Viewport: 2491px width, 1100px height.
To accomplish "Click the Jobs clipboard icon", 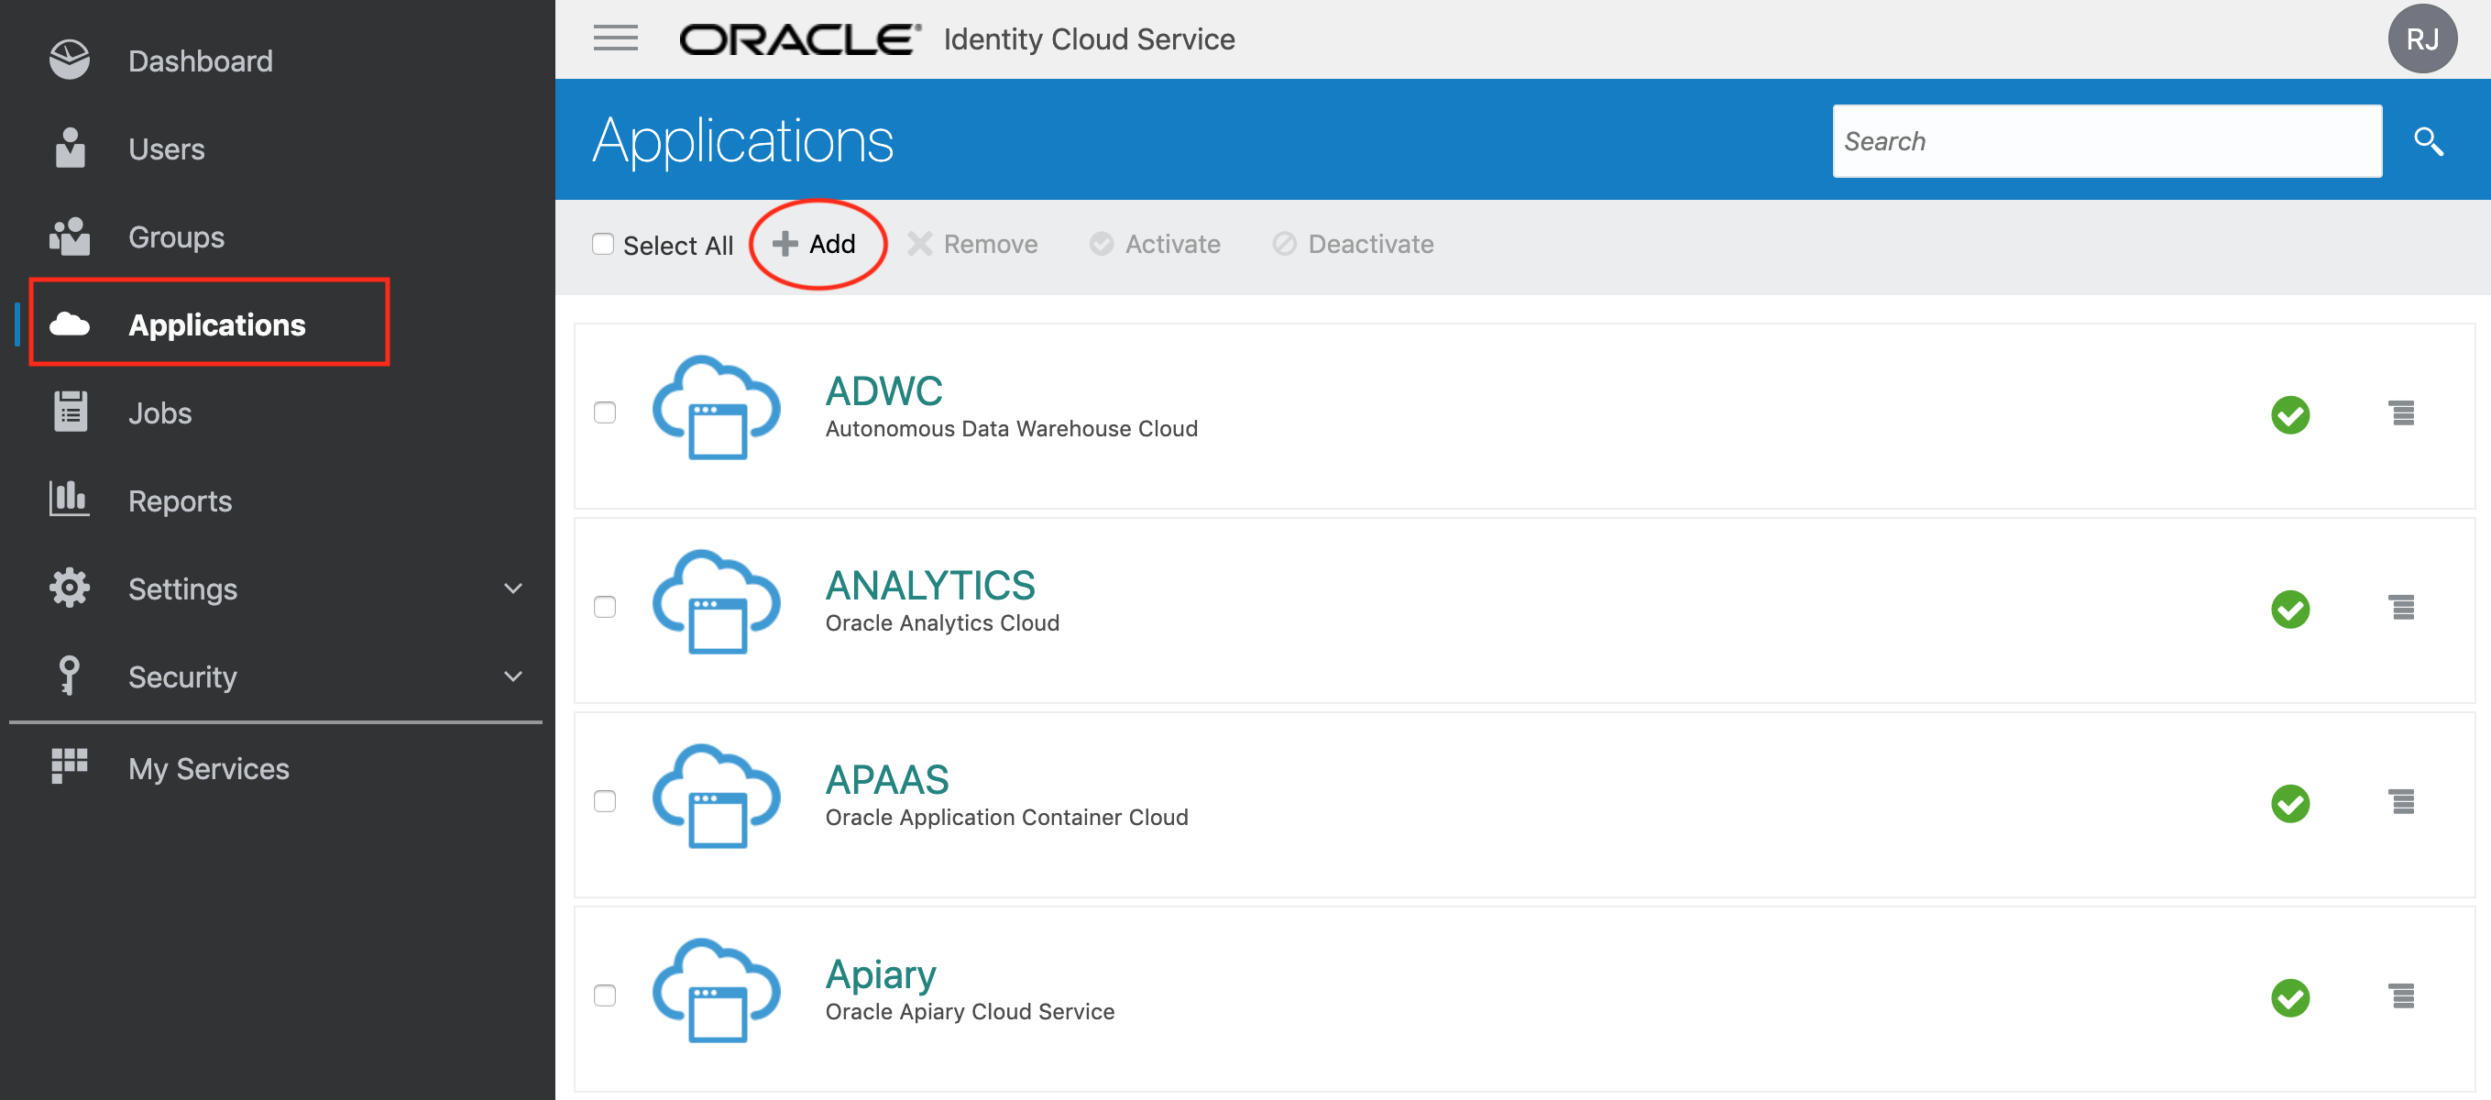I will (70, 412).
